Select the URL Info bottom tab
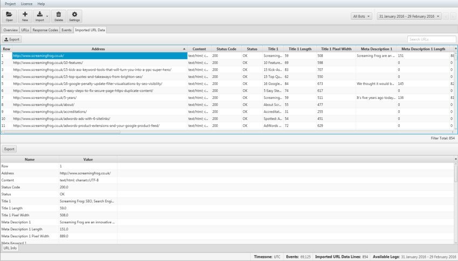This screenshot has width=458, height=261. [x=10, y=248]
